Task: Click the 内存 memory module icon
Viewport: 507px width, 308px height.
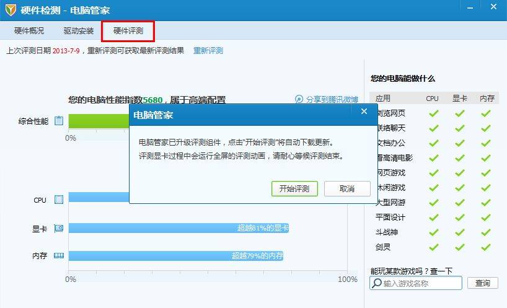Action: (59, 255)
